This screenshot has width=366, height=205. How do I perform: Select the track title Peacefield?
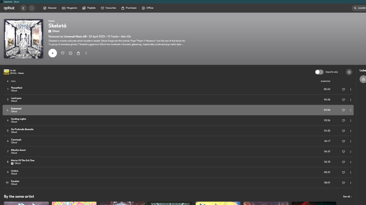pyautogui.click(x=16, y=88)
